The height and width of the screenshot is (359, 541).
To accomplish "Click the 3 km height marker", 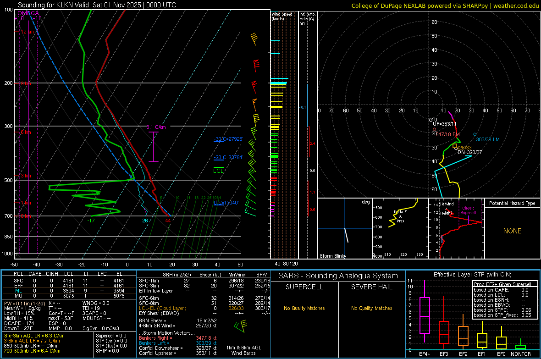I will click(26, 176).
